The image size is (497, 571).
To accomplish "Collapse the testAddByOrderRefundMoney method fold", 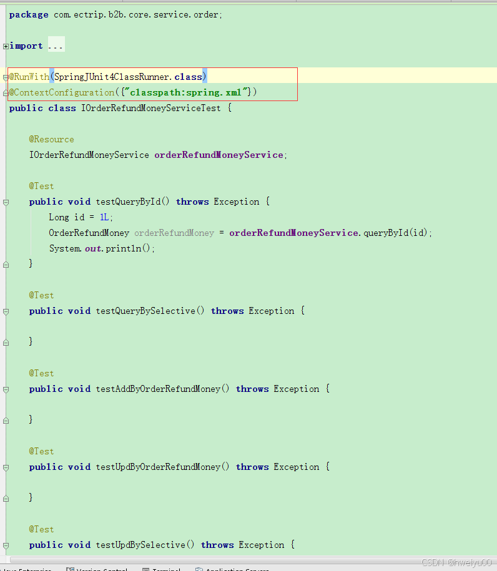I will tap(6, 389).
